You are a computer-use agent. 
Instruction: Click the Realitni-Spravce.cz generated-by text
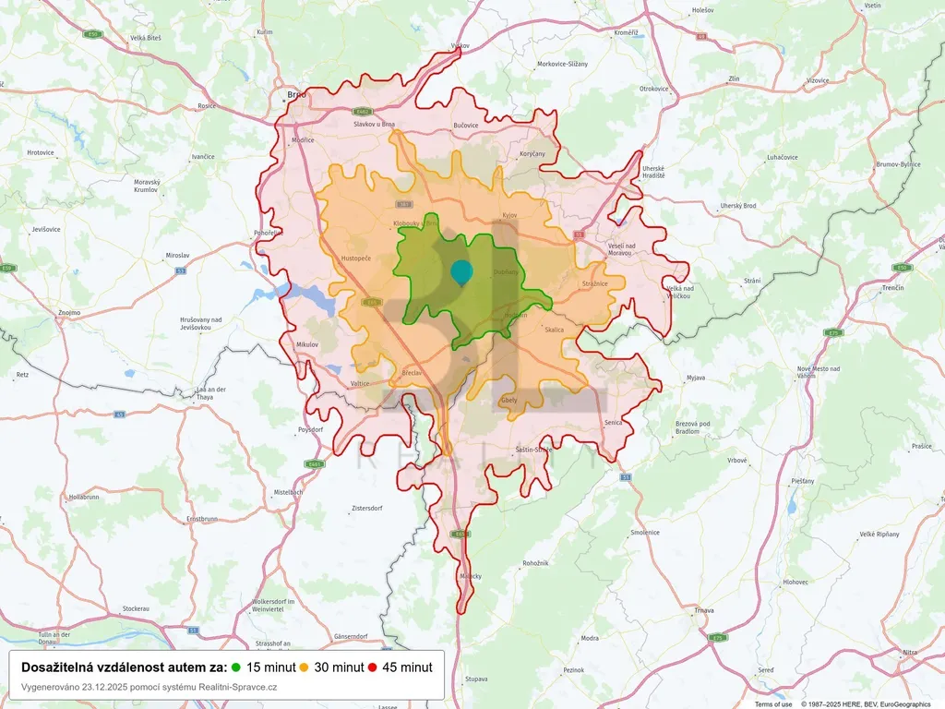click(x=149, y=687)
